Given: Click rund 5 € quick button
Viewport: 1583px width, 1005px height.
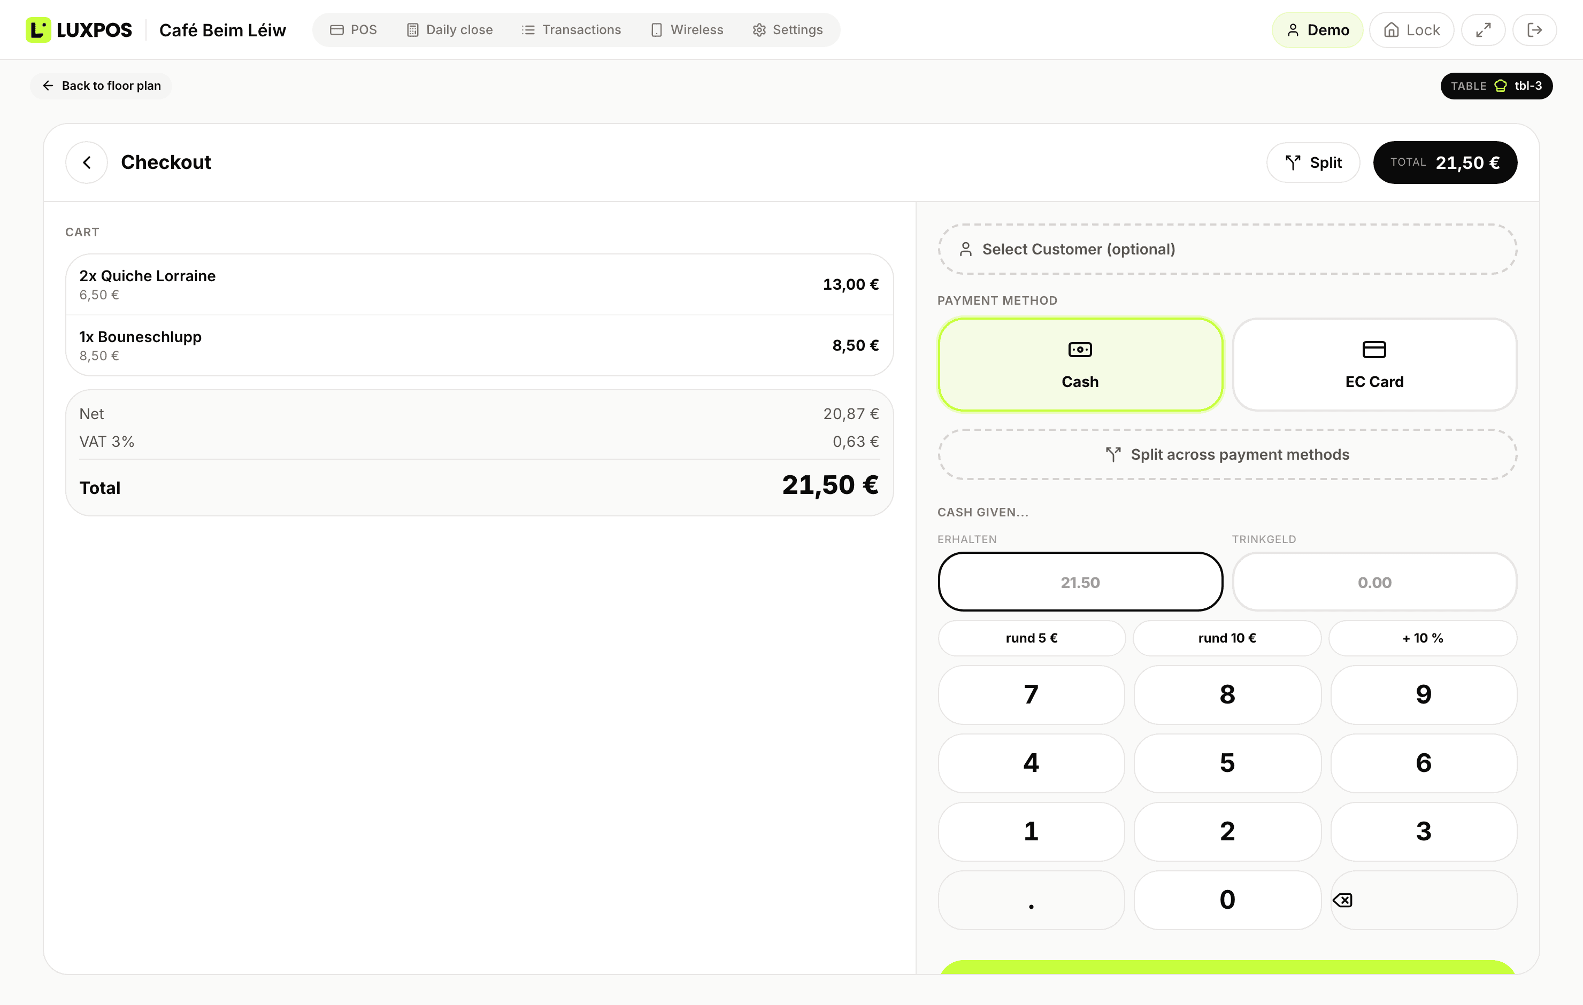Looking at the screenshot, I should [1032, 638].
